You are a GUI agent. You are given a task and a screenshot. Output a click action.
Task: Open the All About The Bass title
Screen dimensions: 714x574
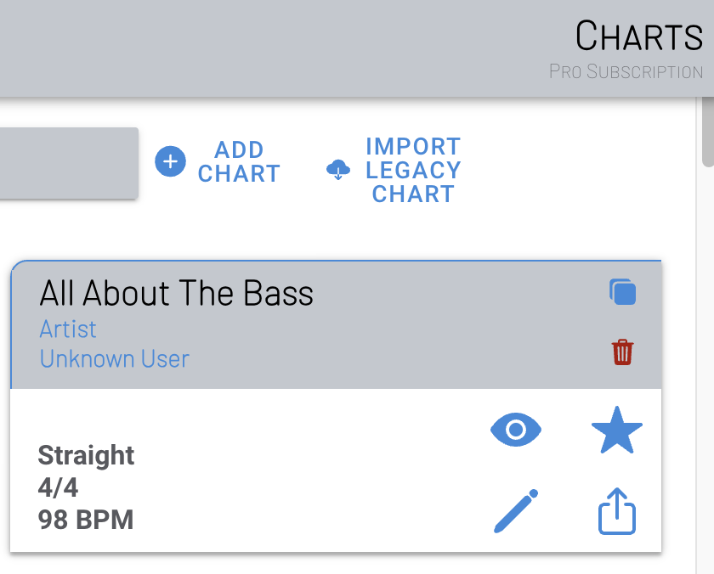tap(177, 294)
